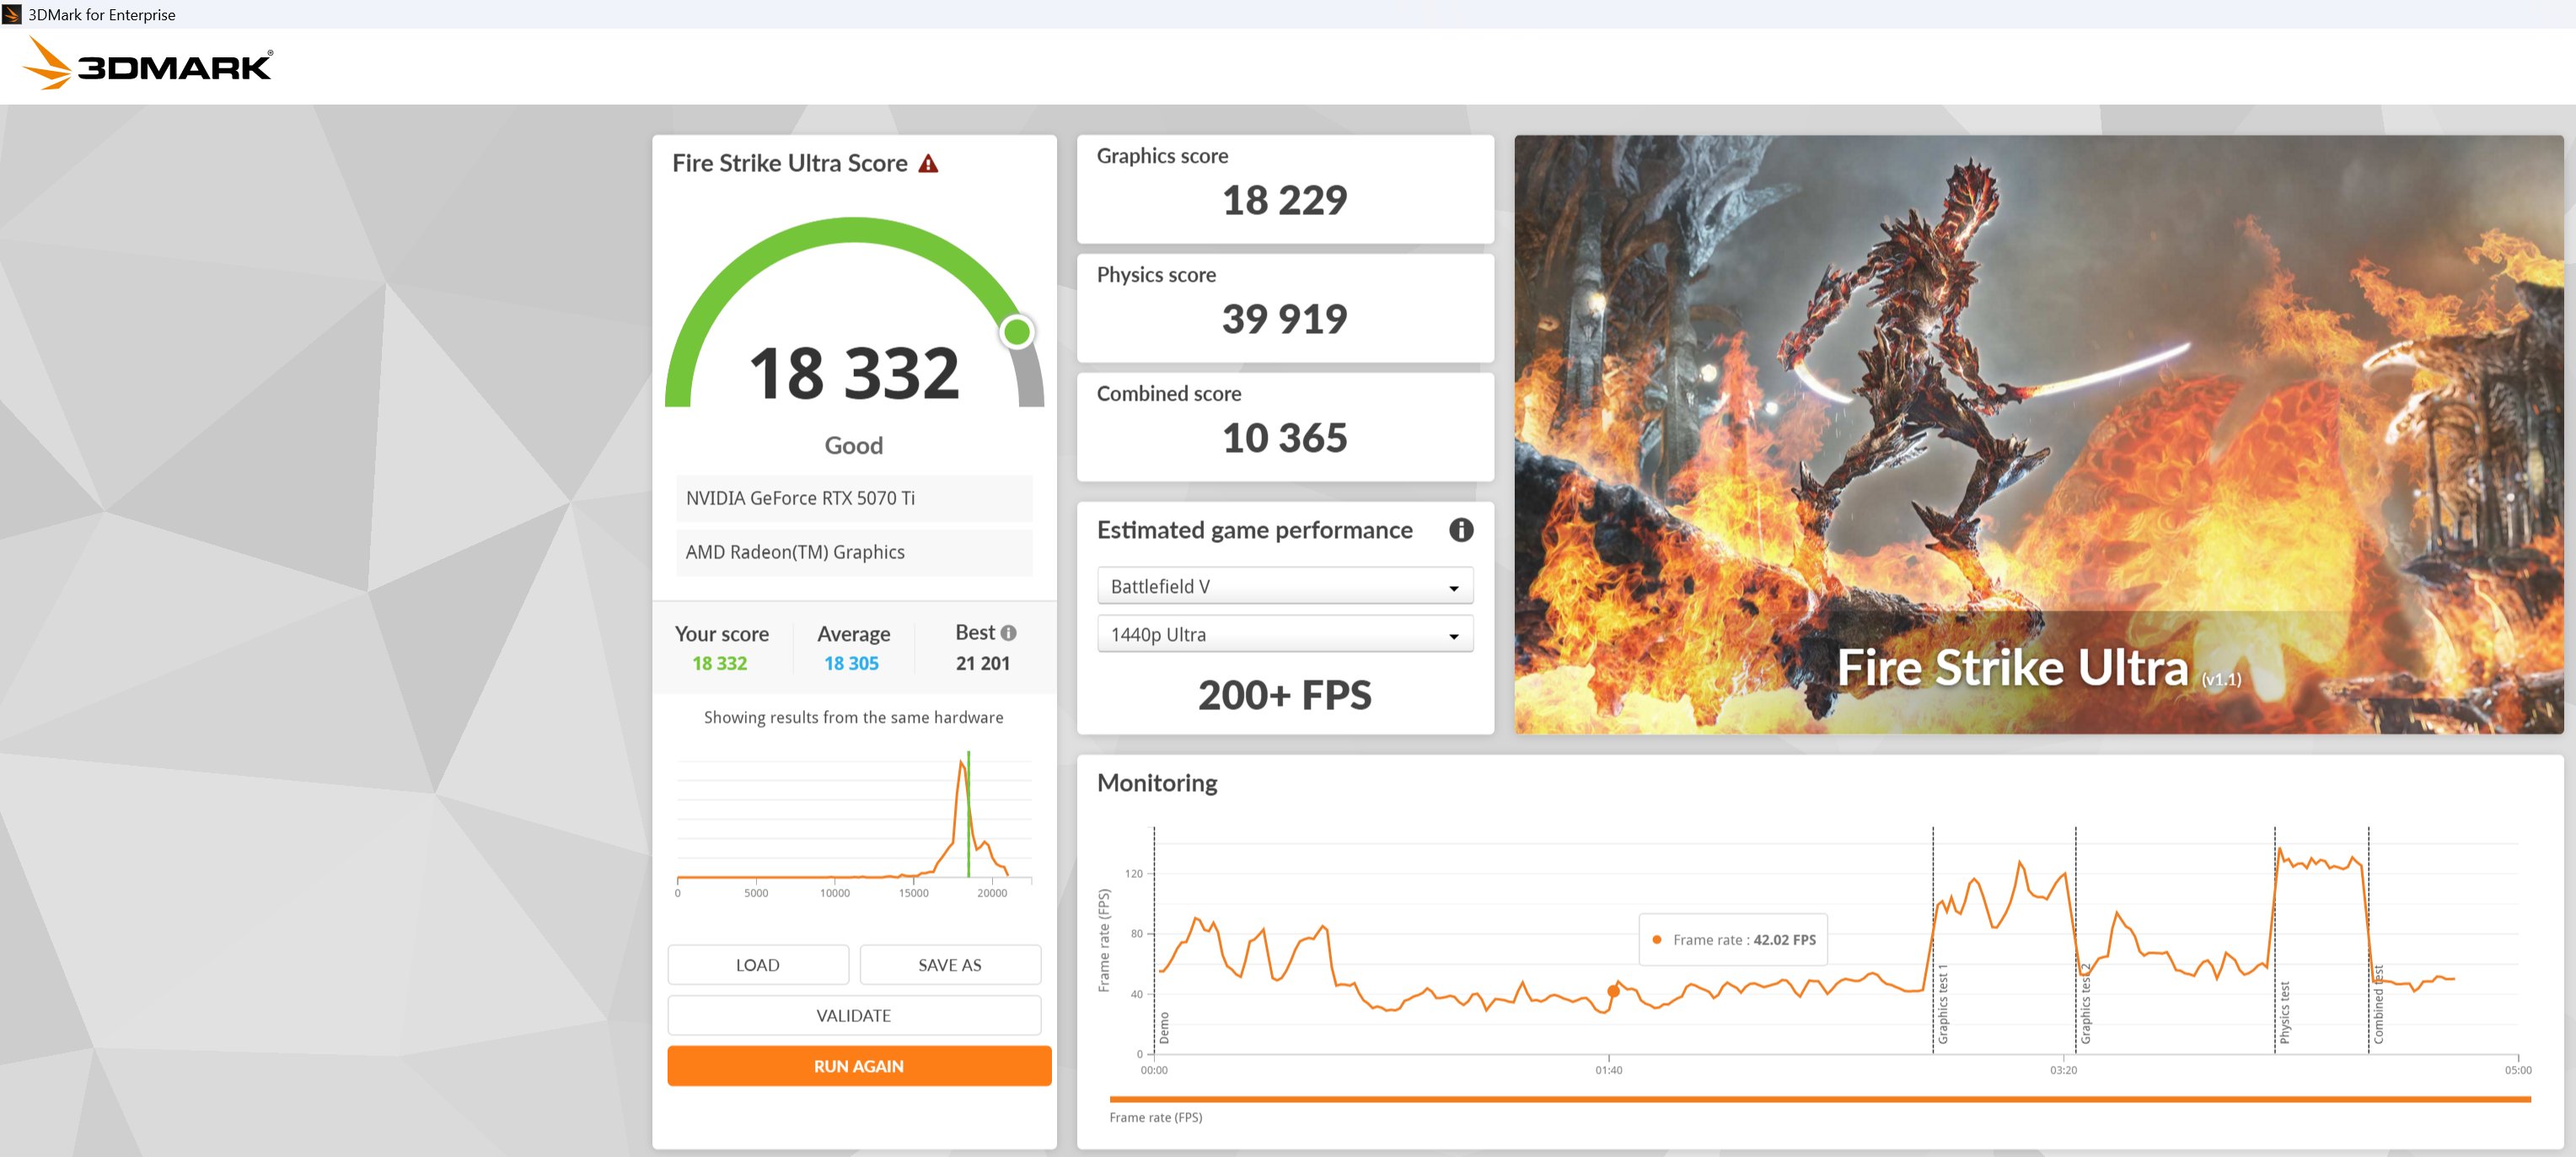Open the 1440p Ultra resolution dropdown
Image resolution: width=2576 pixels, height=1157 pixels.
point(1285,635)
